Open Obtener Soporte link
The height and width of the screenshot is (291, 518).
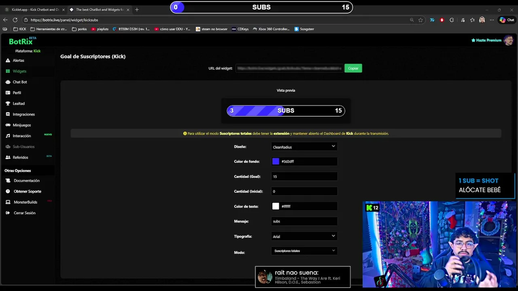click(x=28, y=191)
